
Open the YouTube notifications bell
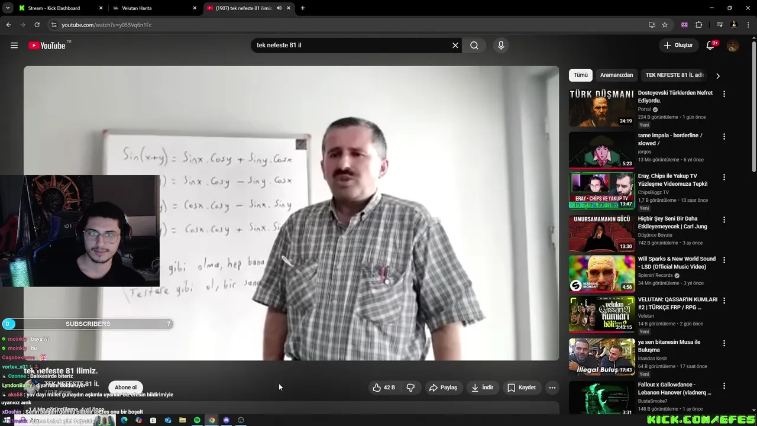coord(711,46)
